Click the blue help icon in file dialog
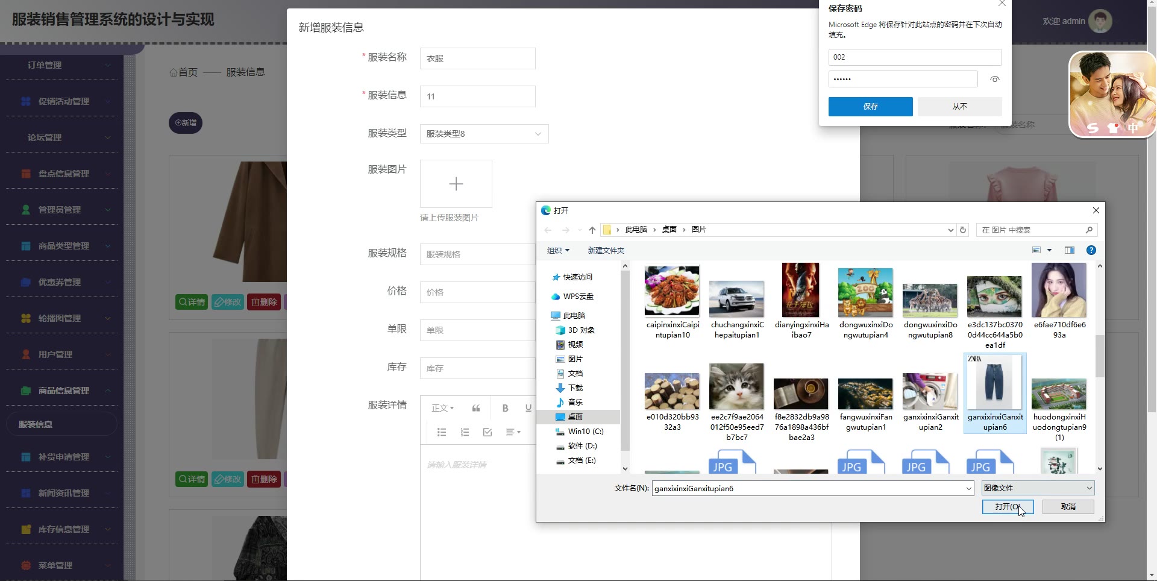The image size is (1157, 581). (1091, 250)
